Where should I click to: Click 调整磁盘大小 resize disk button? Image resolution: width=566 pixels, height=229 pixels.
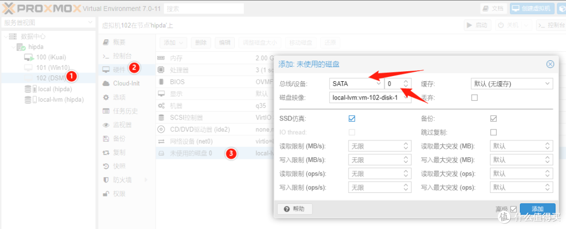click(260, 42)
